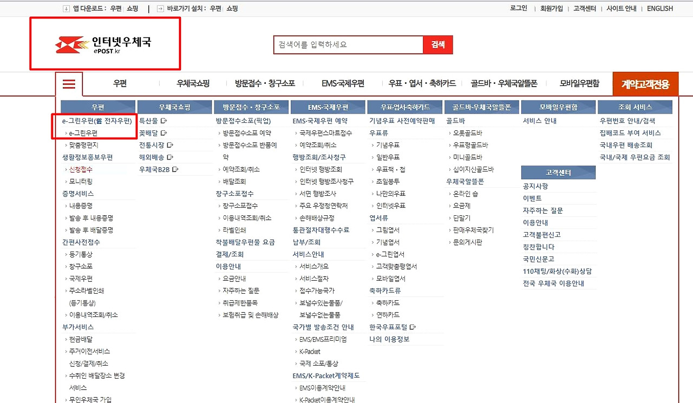Click 현금배달 link
Viewport: 693px width, 403px height.
(x=81, y=339)
